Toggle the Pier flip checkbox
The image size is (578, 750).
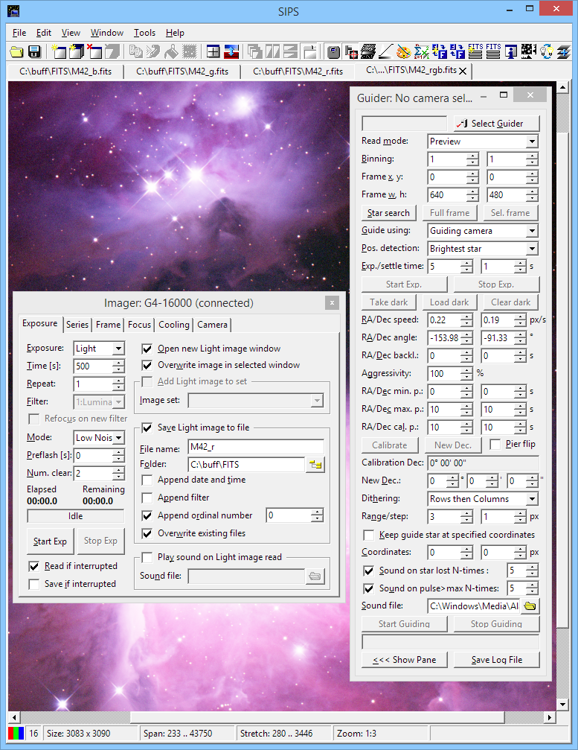[x=495, y=445]
